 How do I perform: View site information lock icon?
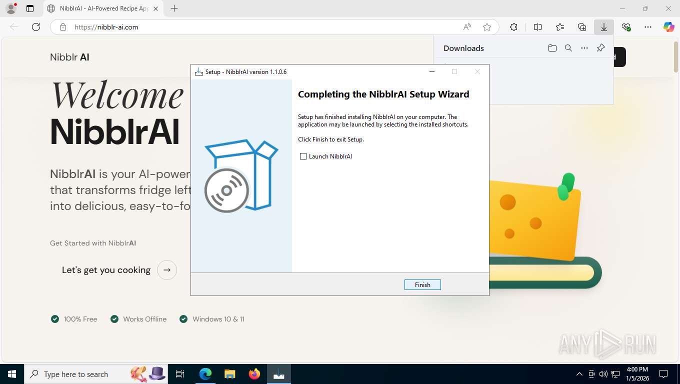click(x=62, y=27)
